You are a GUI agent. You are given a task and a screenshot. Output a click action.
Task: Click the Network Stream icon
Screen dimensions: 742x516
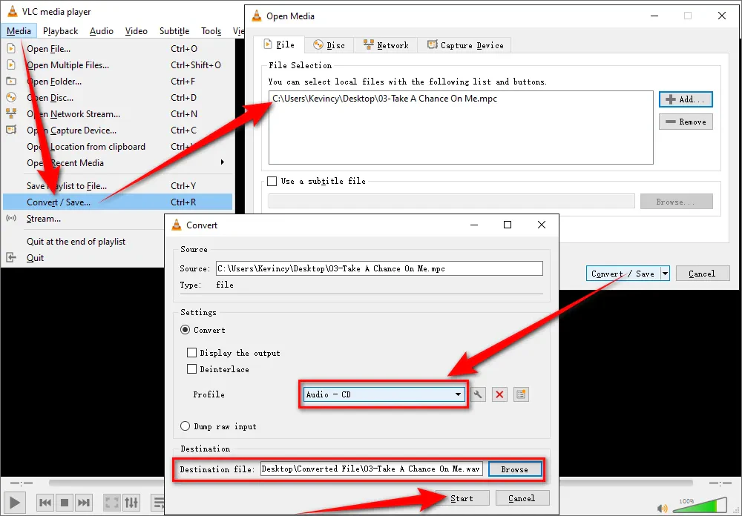pos(11,113)
